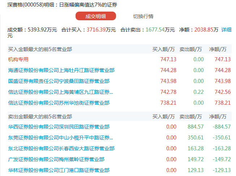Click 净额/万 column header in sell table
The height and width of the screenshot is (176, 236).
pos(218,117)
